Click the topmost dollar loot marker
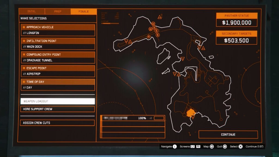The image size is (279, 157). click(x=154, y=28)
